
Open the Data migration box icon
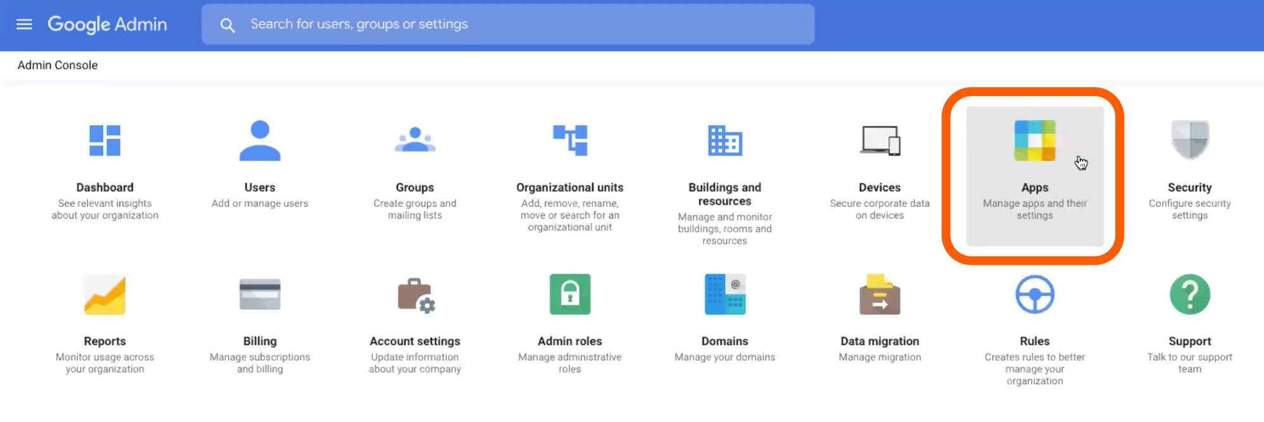point(880,294)
